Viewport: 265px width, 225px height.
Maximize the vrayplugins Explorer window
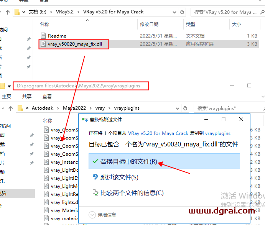pyautogui.click(x=249, y=85)
